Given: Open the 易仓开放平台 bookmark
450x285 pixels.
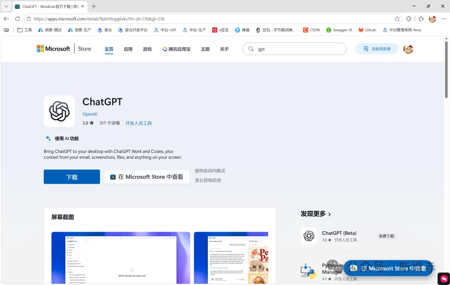Looking at the screenshot, I should (133, 30).
